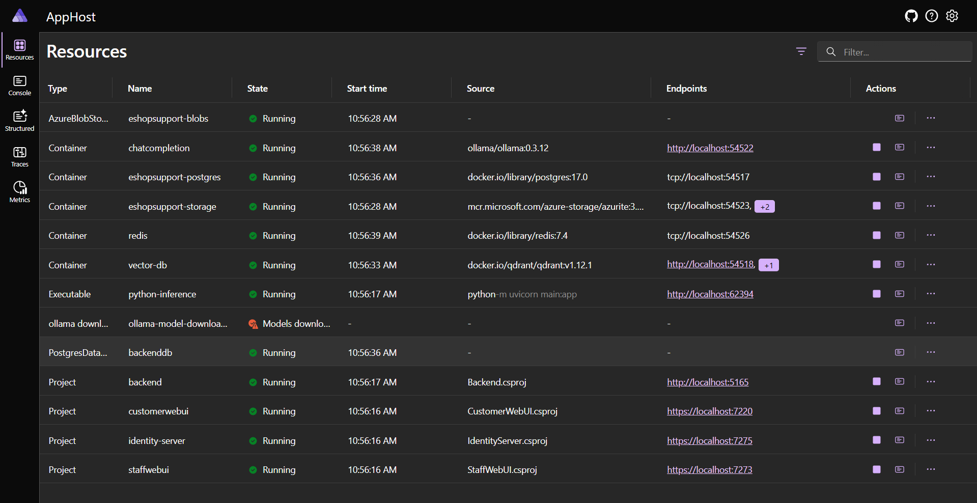The height and width of the screenshot is (503, 977).
Task: Stop the python-inference executable
Action: click(x=876, y=294)
